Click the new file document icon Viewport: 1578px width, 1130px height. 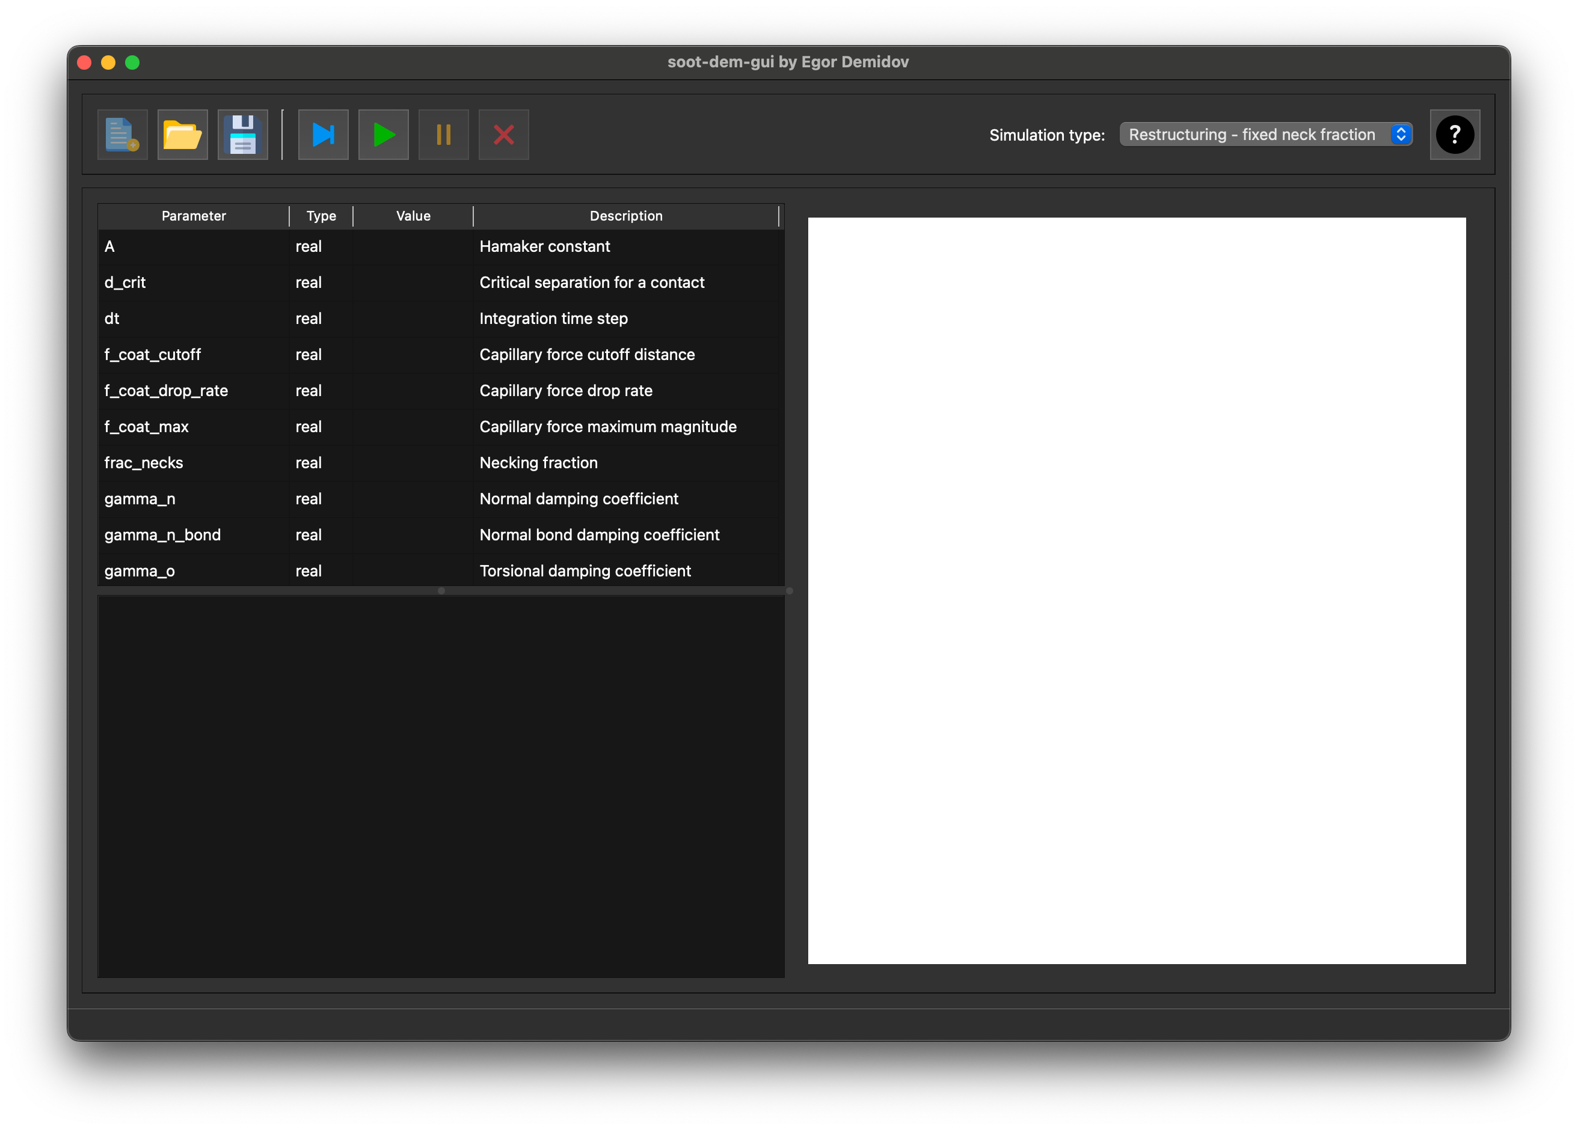point(123,134)
